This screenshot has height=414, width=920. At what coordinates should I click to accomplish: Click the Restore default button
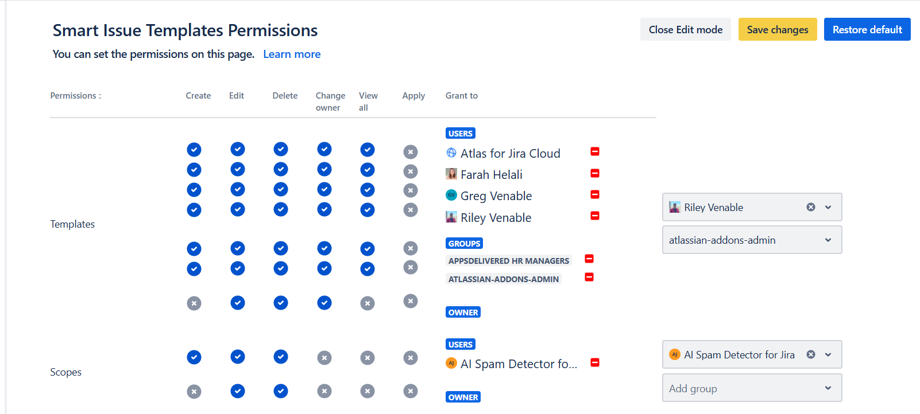(x=867, y=30)
